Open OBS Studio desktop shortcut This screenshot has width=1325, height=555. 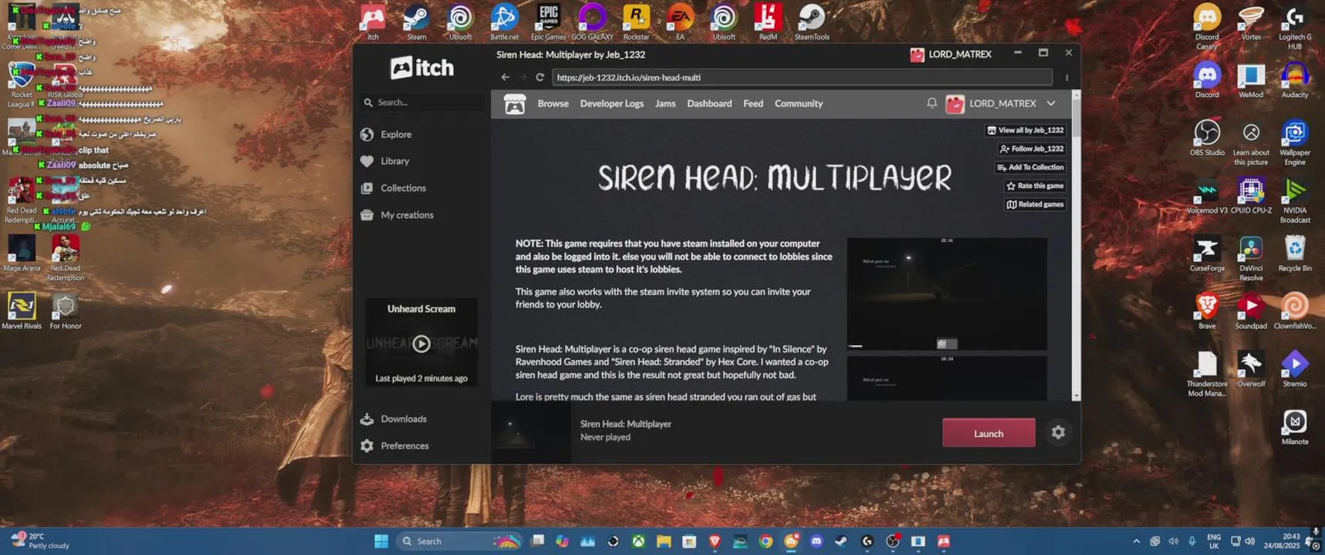(1207, 138)
